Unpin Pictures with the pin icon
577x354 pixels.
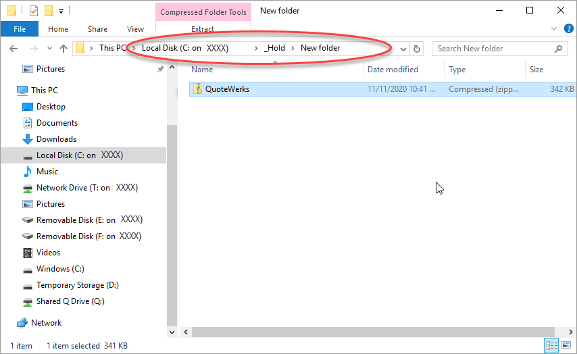tap(160, 69)
